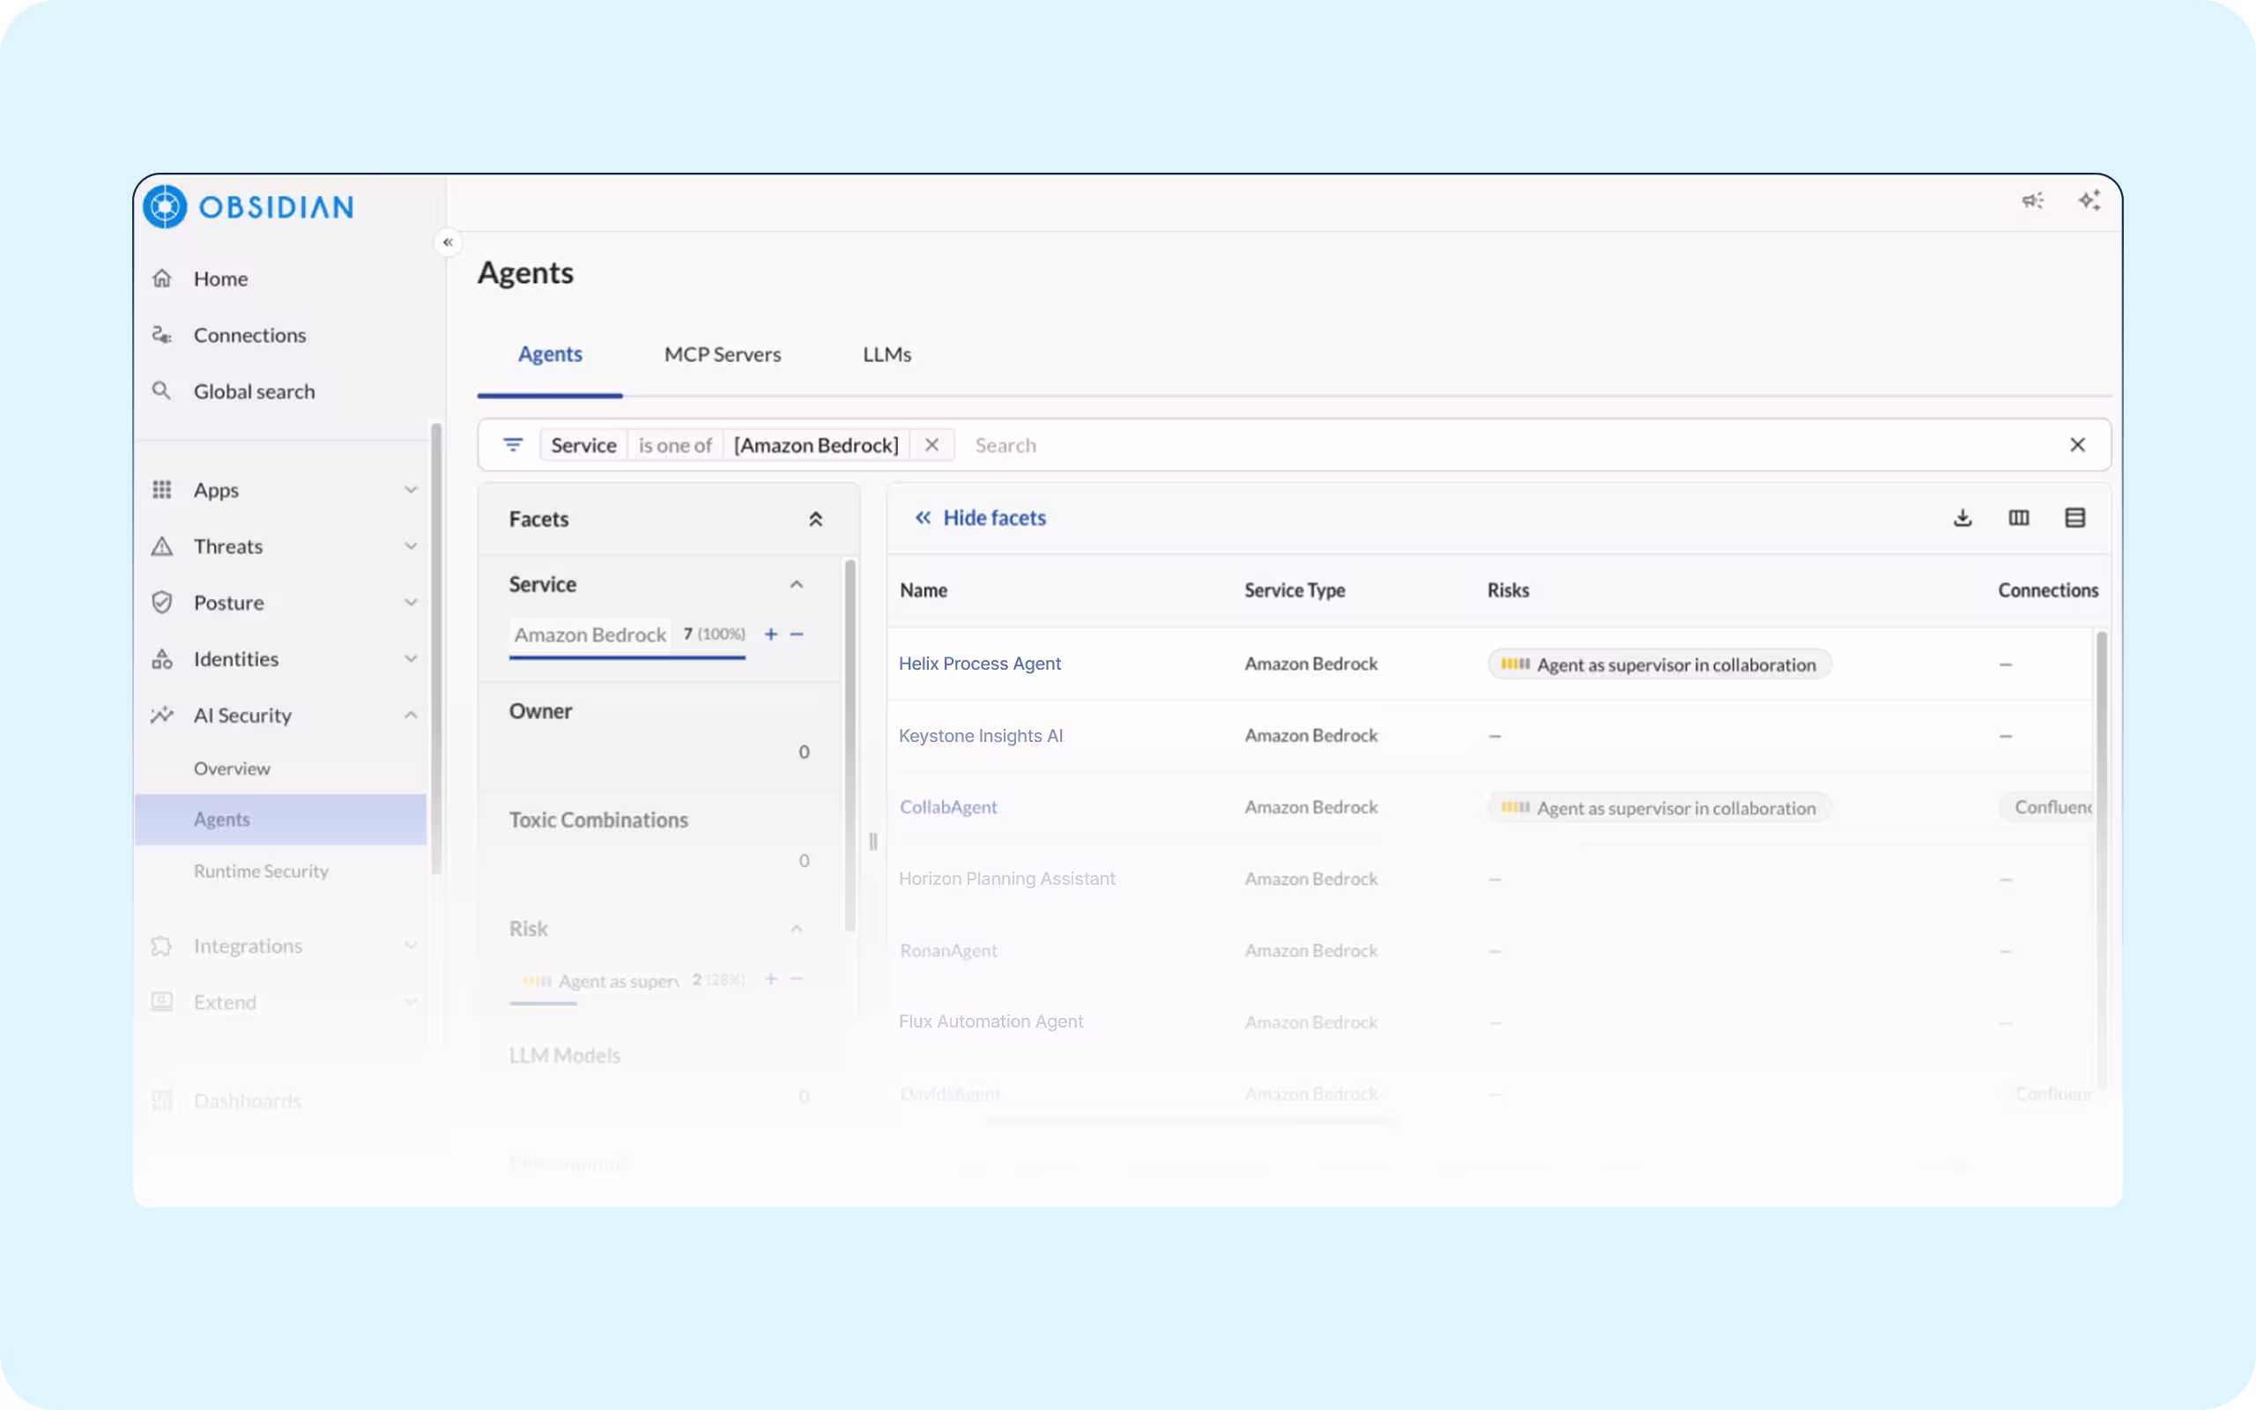Switch to the Agents tab
Viewport: 2256px width, 1410px height.
(550, 354)
